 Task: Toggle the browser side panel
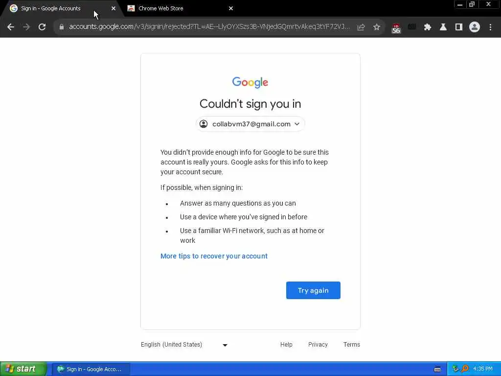tap(459, 27)
